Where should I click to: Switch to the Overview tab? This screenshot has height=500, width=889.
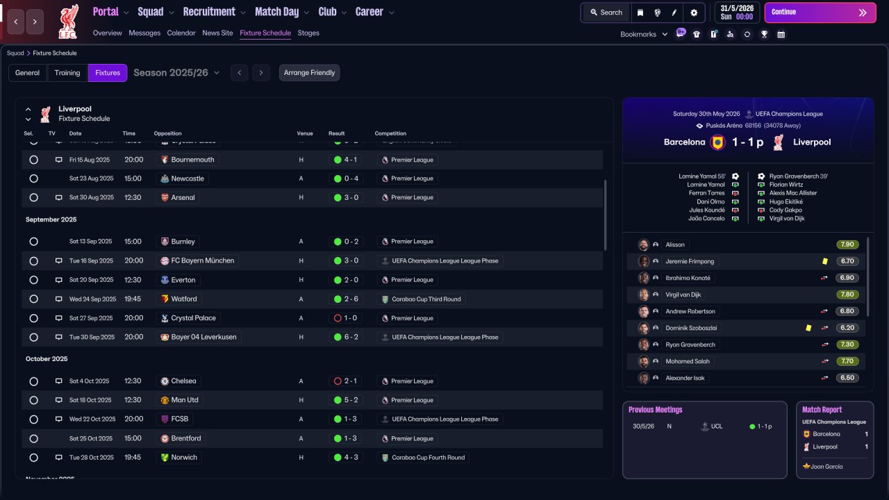(107, 33)
